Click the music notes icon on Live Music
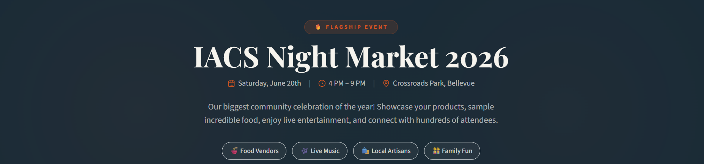 click(305, 151)
